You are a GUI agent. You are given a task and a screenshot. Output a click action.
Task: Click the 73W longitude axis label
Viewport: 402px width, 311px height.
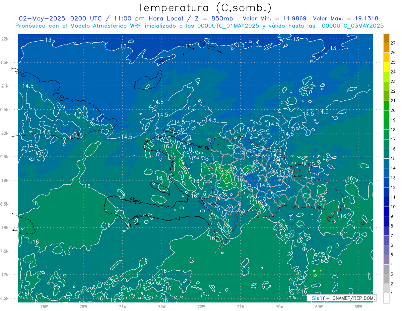[x=162, y=306]
